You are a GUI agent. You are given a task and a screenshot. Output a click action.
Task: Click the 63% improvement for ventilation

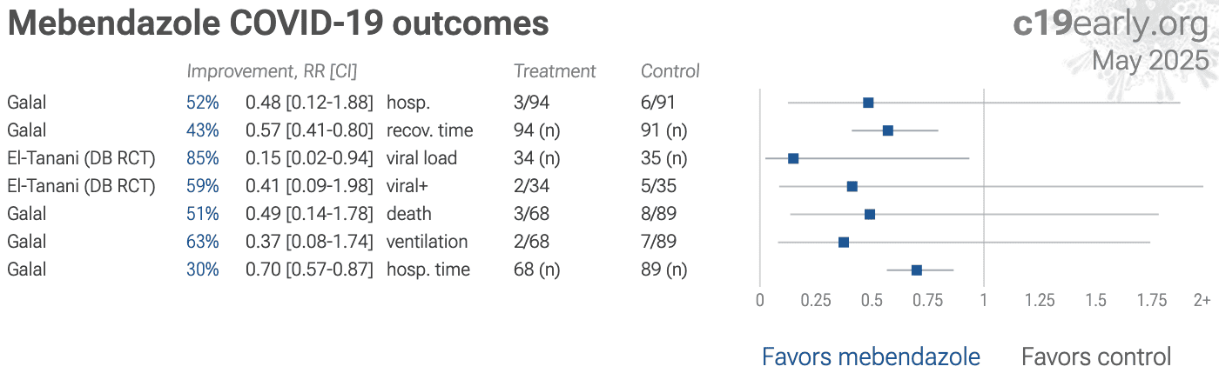click(202, 242)
